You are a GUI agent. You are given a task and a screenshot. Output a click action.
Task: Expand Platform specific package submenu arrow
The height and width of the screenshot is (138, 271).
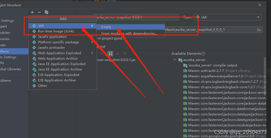pyautogui.click(x=92, y=42)
